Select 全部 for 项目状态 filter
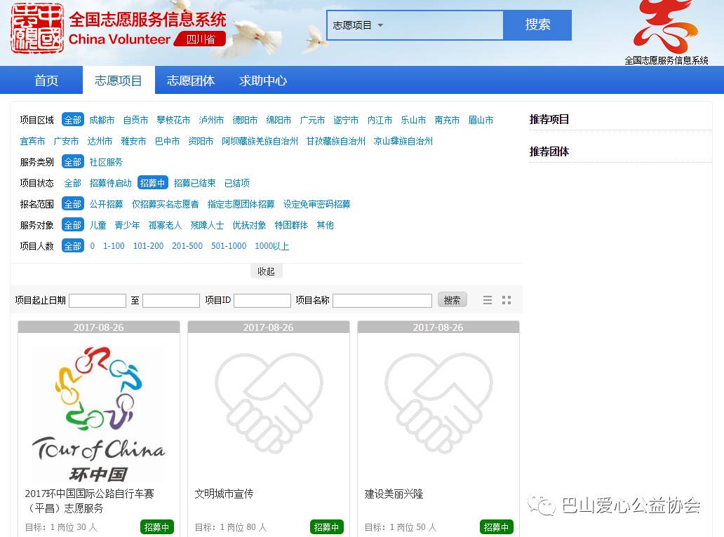The width and height of the screenshot is (724, 537). pos(72,183)
